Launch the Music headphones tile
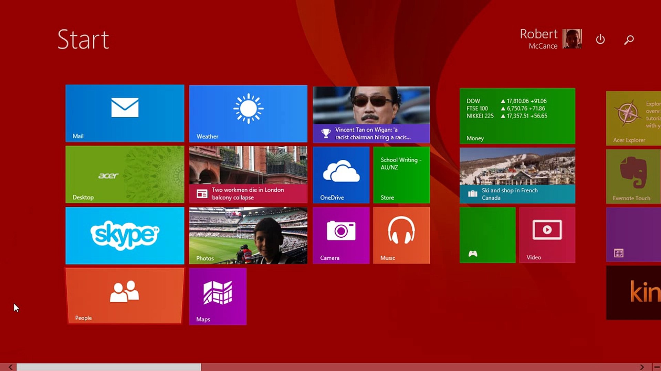Screen dimensions: 661x371 (401, 235)
